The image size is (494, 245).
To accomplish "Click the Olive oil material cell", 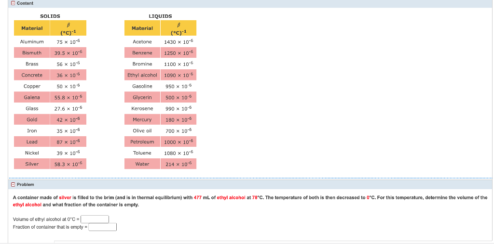I will [142, 130].
